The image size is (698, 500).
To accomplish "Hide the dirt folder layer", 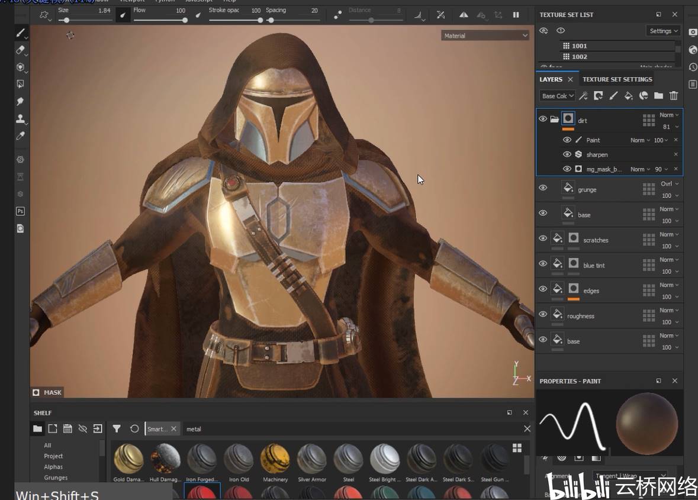I will [543, 119].
